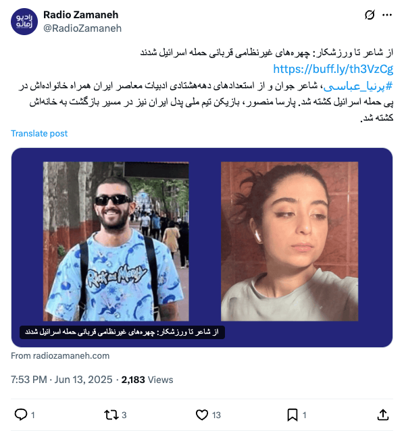
Task: Click the Radio Zamaneh display name
Action: 81,15
